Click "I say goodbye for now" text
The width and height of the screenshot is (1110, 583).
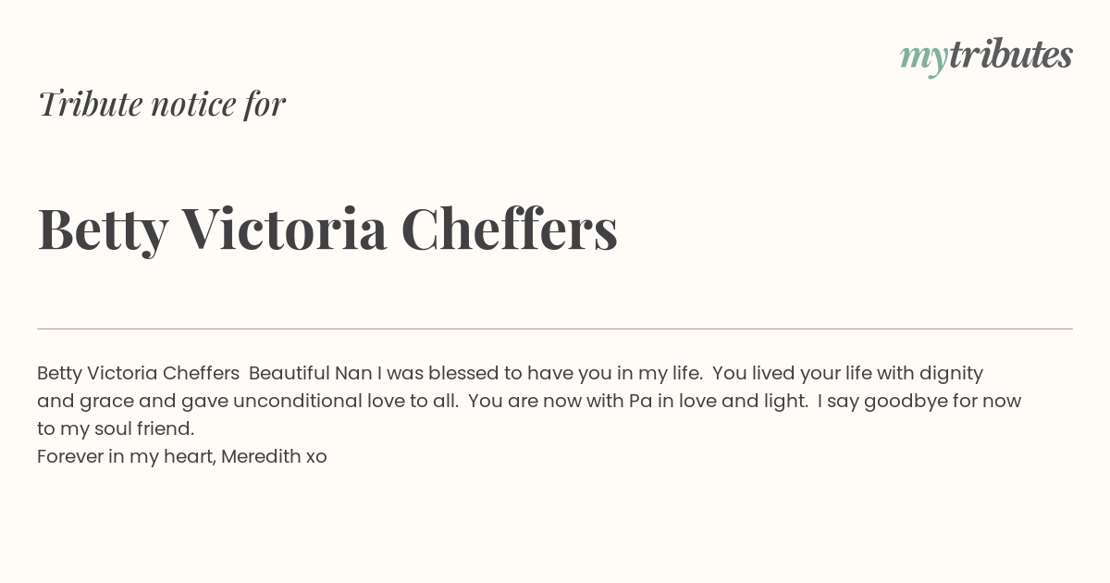click(x=919, y=401)
